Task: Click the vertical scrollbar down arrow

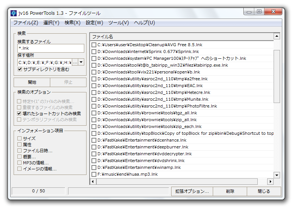Action: [277, 175]
